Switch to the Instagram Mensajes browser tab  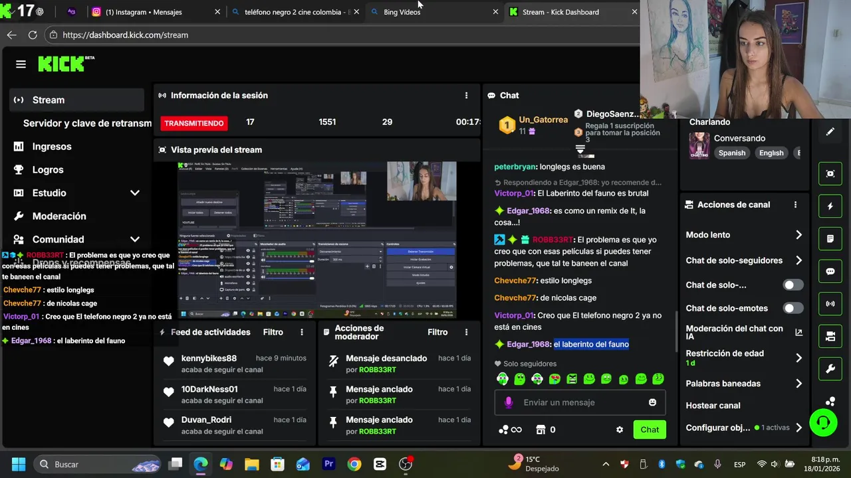point(154,12)
